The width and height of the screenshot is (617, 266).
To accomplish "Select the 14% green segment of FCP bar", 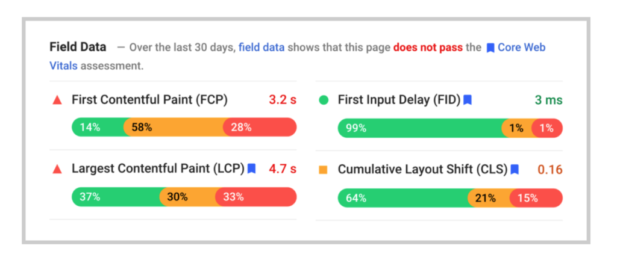I will 98,128.
